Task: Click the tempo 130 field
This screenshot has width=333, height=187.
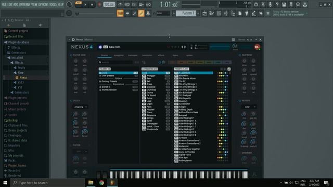Action: 109,5
